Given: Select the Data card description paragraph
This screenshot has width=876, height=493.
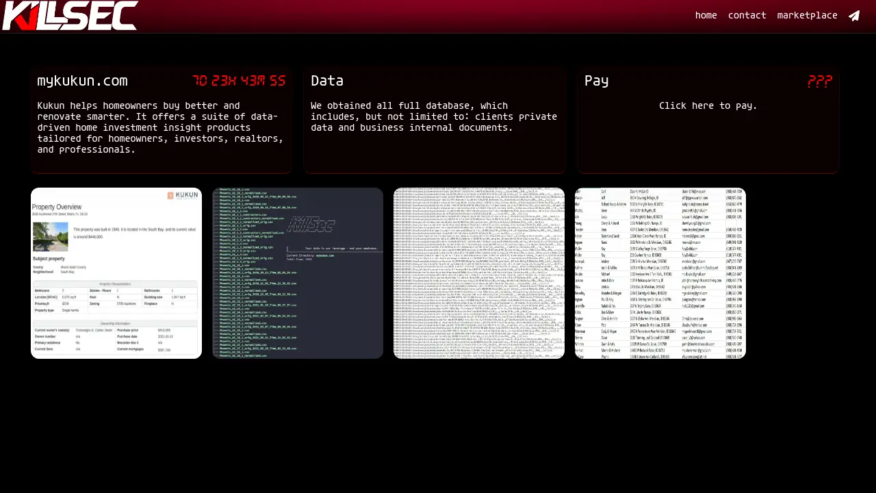Looking at the screenshot, I should click(x=434, y=116).
